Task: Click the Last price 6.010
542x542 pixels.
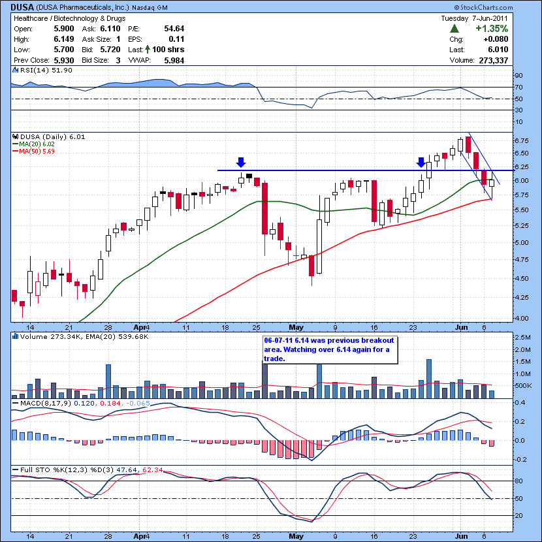Action: tap(498, 50)
